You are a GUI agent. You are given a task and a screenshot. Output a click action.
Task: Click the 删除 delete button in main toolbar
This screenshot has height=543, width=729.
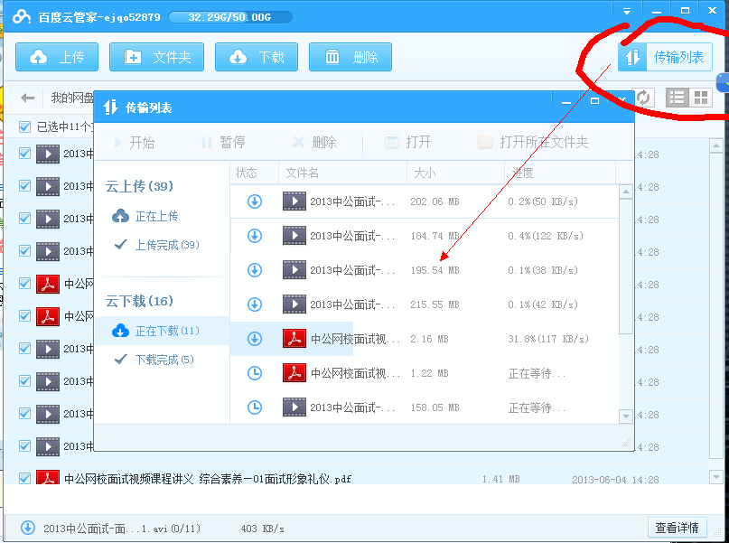click(350, 57)
